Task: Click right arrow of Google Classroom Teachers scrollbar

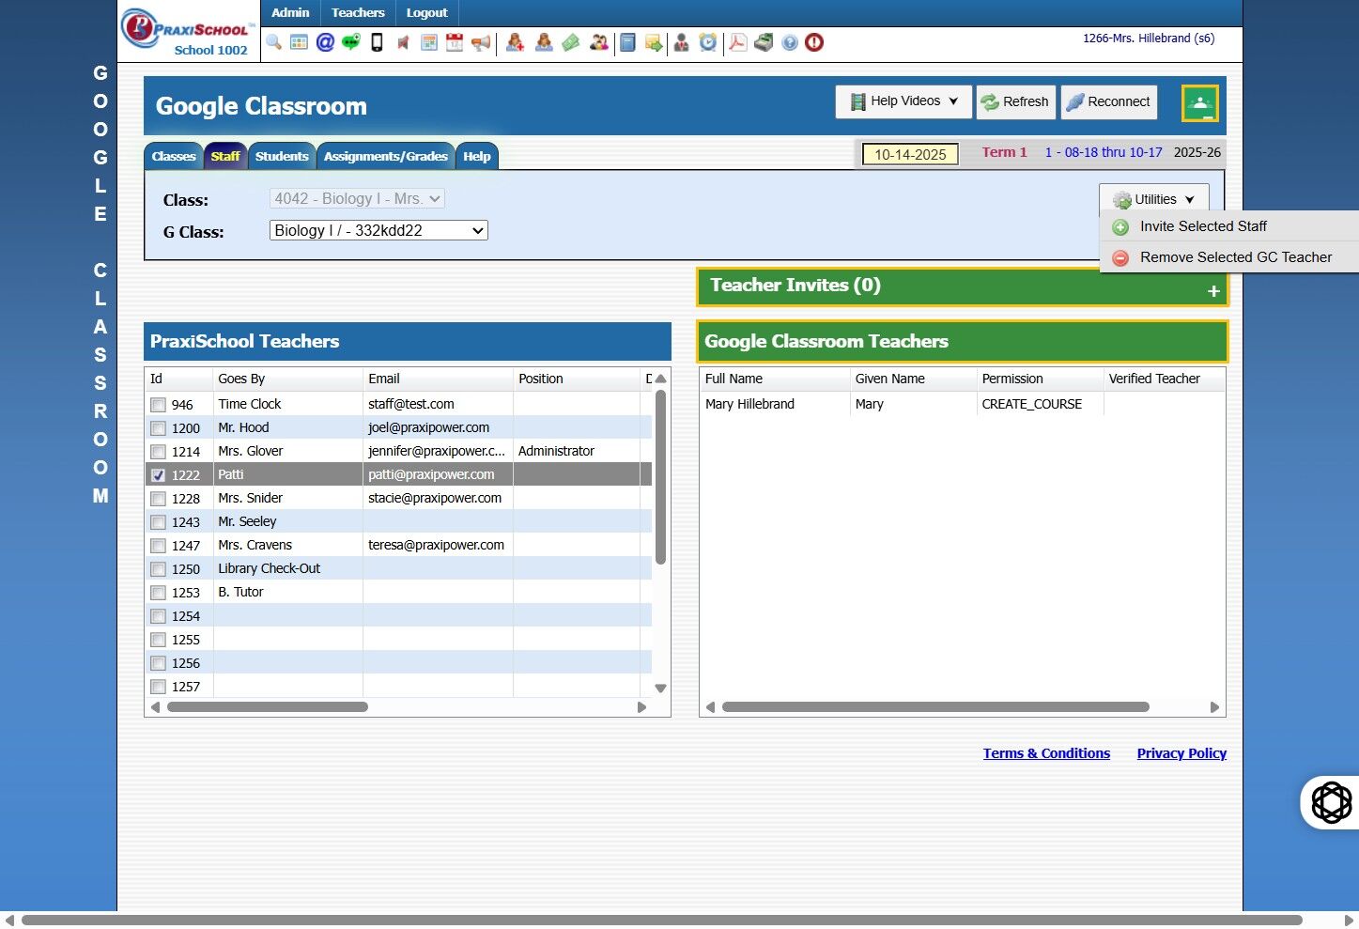Action: (x=1214, y=707)
